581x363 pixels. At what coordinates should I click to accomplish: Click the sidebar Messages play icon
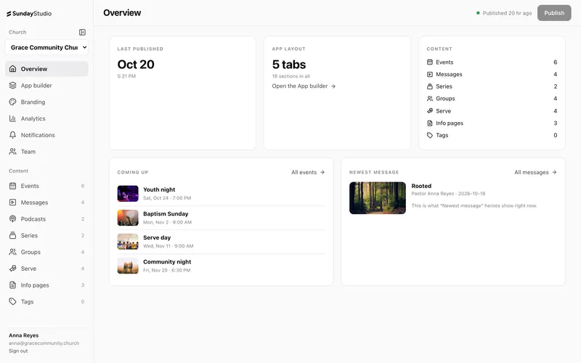[x=12, y=203]
